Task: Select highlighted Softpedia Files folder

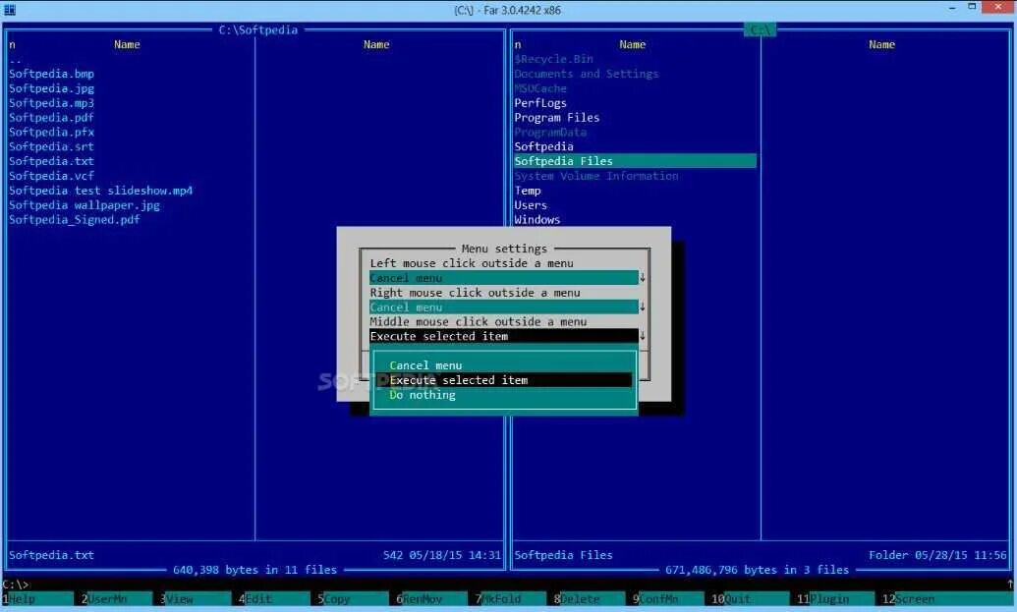Action: [635, 161]
